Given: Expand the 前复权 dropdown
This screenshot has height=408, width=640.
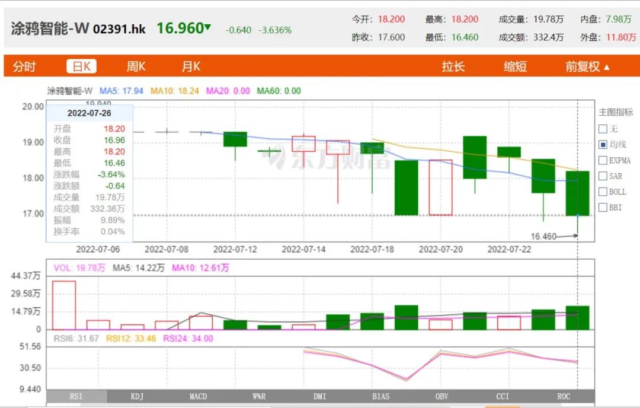Looking at the screenshot, I should (x=587, y=66).
